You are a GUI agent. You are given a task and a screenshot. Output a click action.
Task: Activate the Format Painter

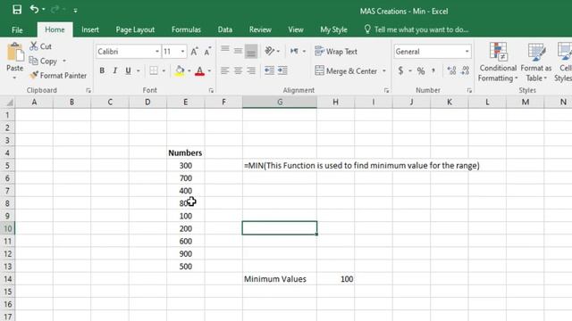[x=58, y=75]
